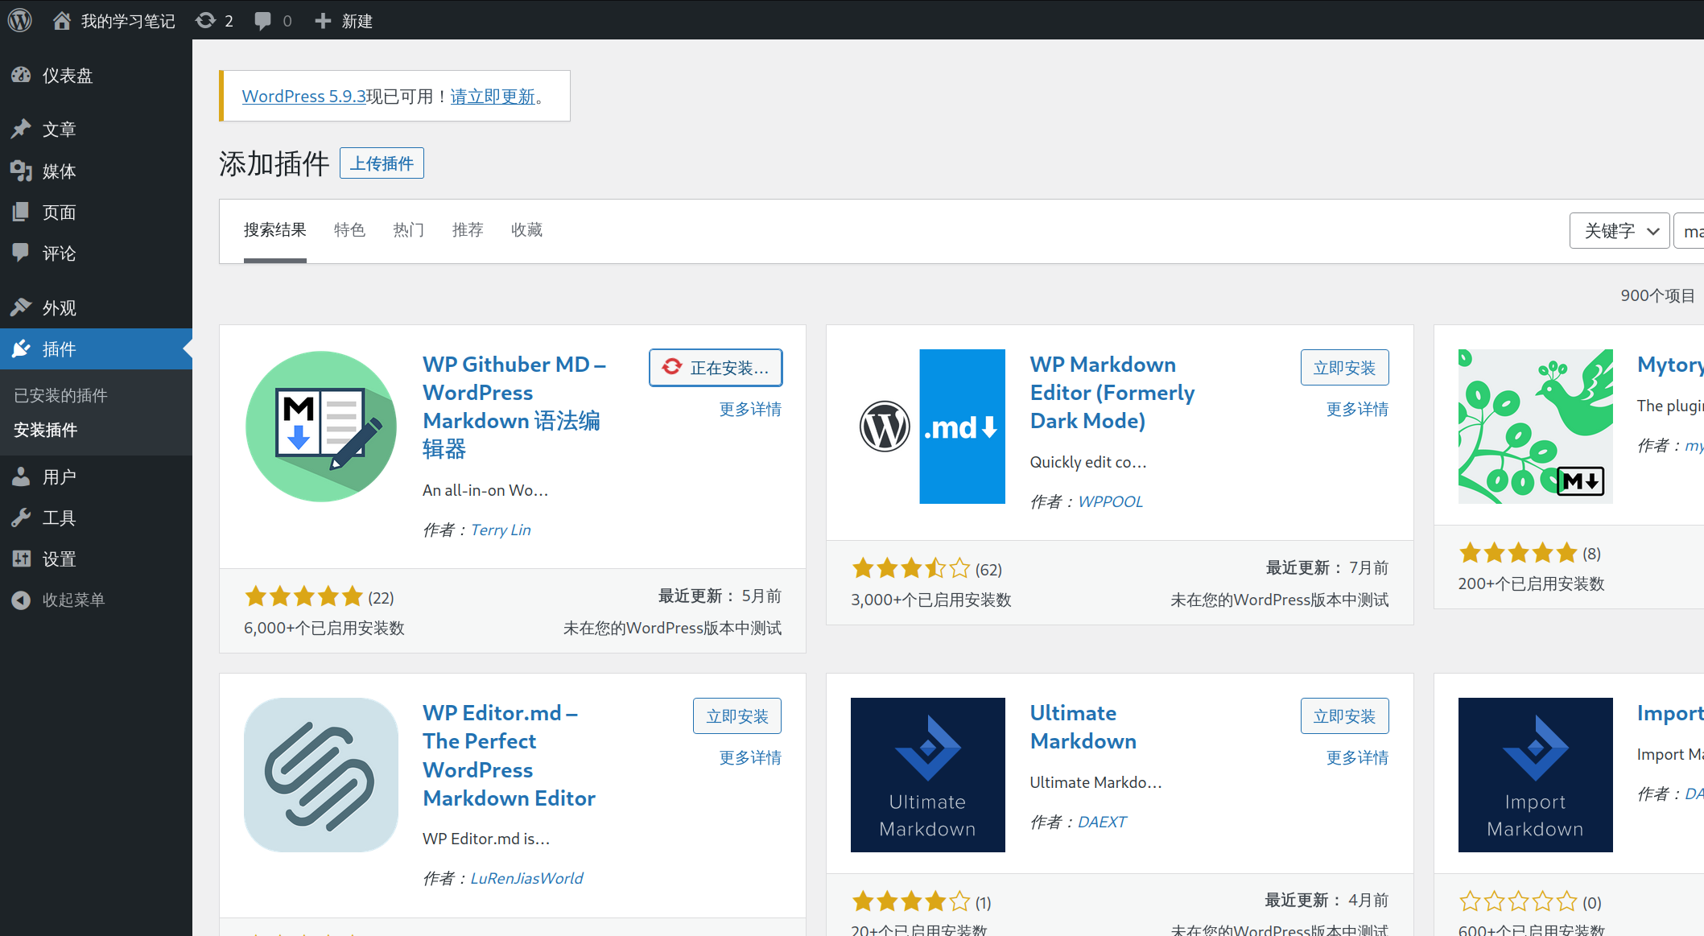Click the 上传插件 upload button
This screenshot has width=1704, height=936.
pos(382,163)
